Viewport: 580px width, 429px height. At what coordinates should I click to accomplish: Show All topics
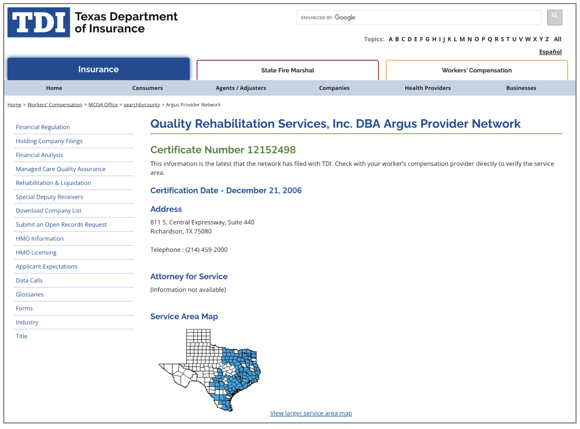557,39
